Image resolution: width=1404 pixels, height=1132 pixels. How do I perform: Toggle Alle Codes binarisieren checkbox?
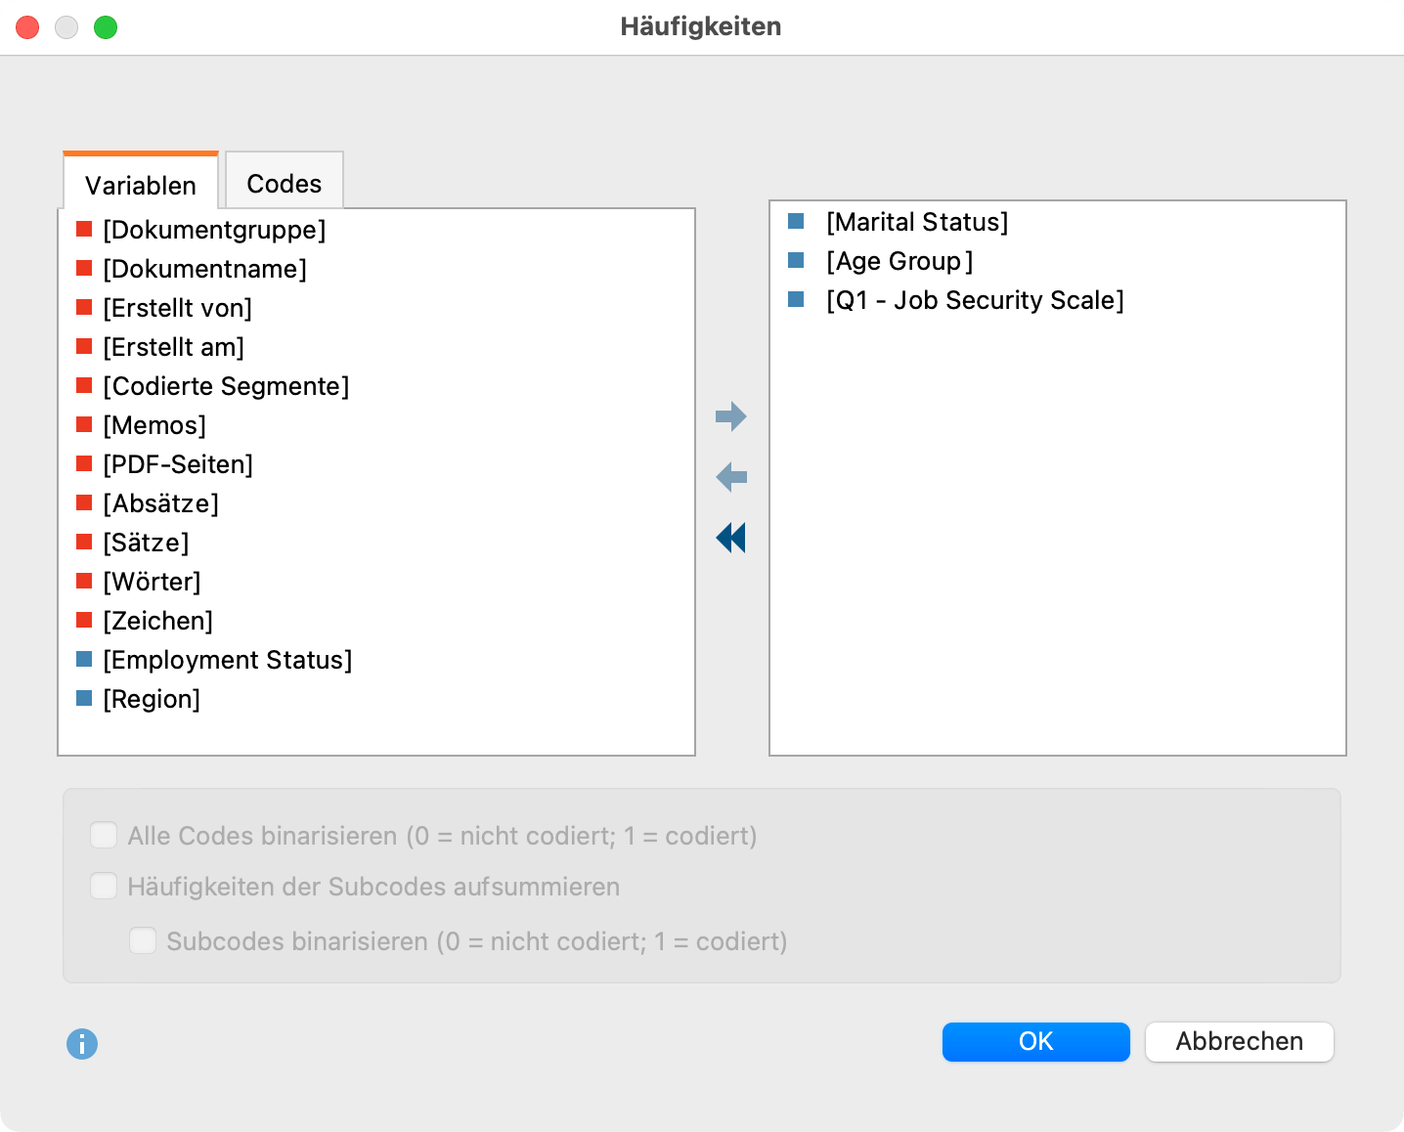pyautogui.click(x=104, y=835)
